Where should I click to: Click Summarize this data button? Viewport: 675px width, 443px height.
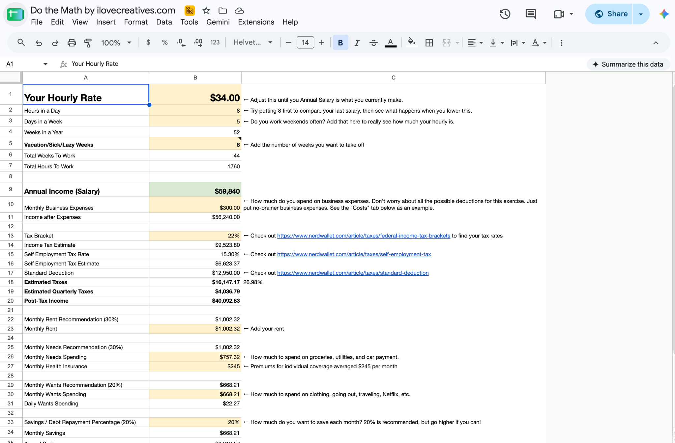[x=628, y=64]
